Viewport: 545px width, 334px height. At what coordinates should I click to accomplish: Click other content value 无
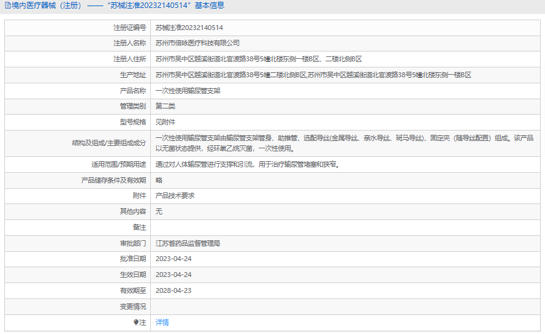(x=159, y=211)
